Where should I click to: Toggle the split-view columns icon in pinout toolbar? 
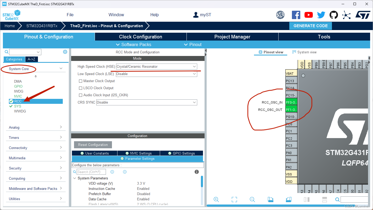pyautogui.click(x=307, y=200)
